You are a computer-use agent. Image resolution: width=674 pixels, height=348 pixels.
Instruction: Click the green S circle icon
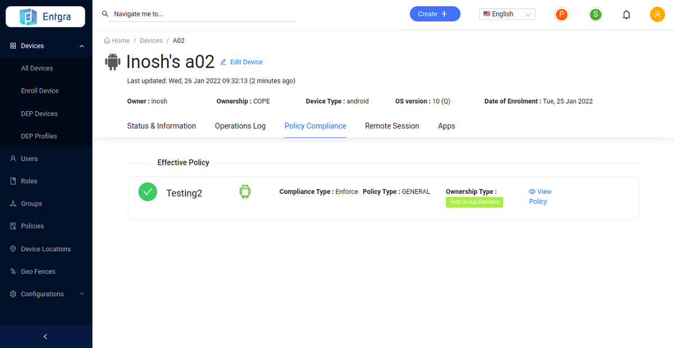[595, 15]
